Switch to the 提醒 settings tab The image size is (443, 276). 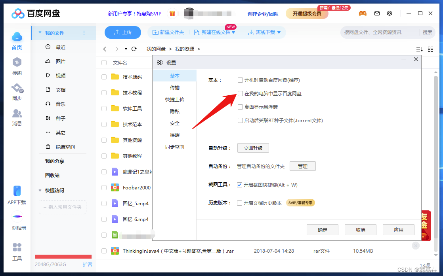coord(175,135)
